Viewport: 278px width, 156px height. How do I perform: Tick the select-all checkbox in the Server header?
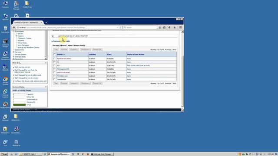pos(55,54)
